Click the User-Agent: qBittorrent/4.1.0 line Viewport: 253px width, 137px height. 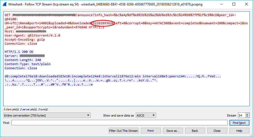(x=32, y=35)
